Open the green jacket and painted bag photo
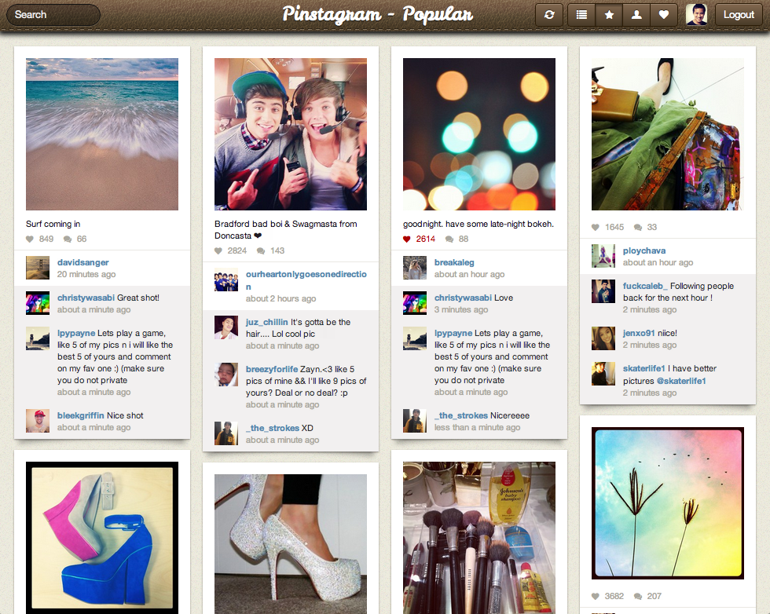This screenshot has height=614, width=770. [668, 134]
